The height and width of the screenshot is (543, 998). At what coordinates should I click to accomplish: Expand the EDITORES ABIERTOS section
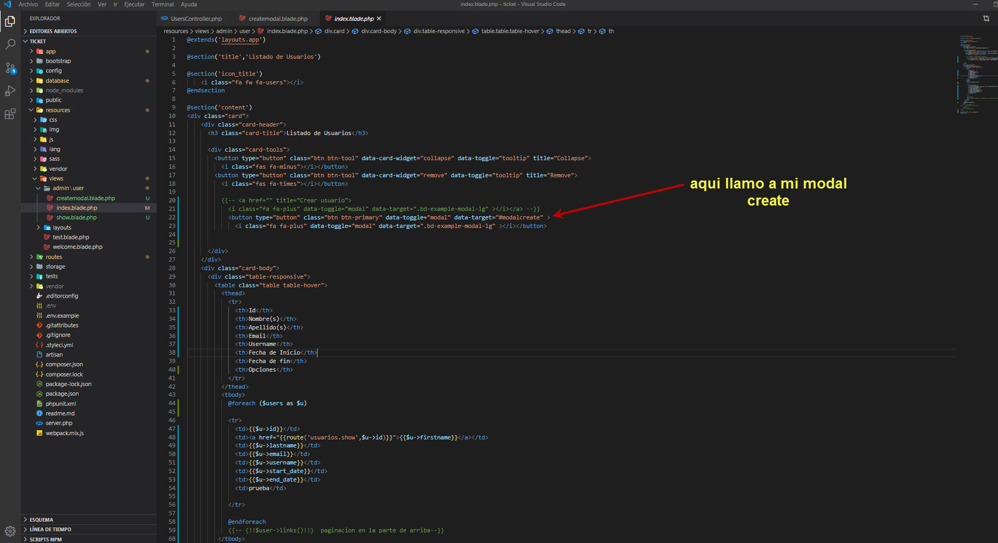(x=89, y=32)
